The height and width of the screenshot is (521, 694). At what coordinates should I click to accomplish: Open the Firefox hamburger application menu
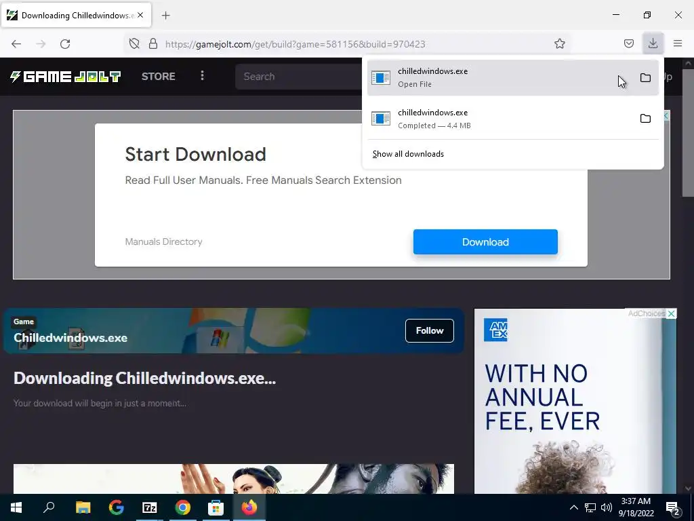678,43
